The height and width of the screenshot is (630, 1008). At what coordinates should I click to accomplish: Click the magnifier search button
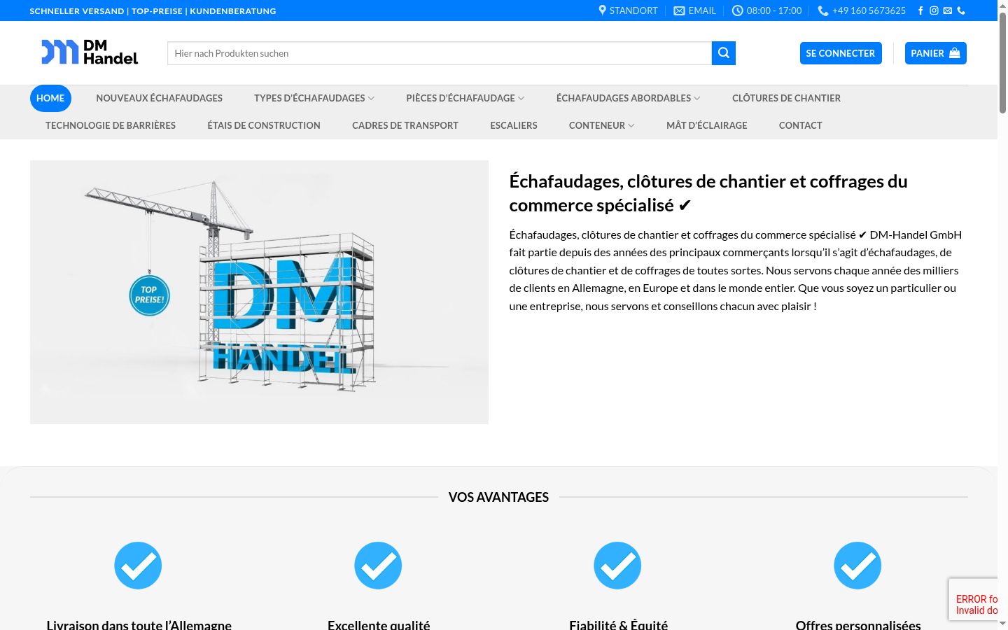[x=724, y=53]
